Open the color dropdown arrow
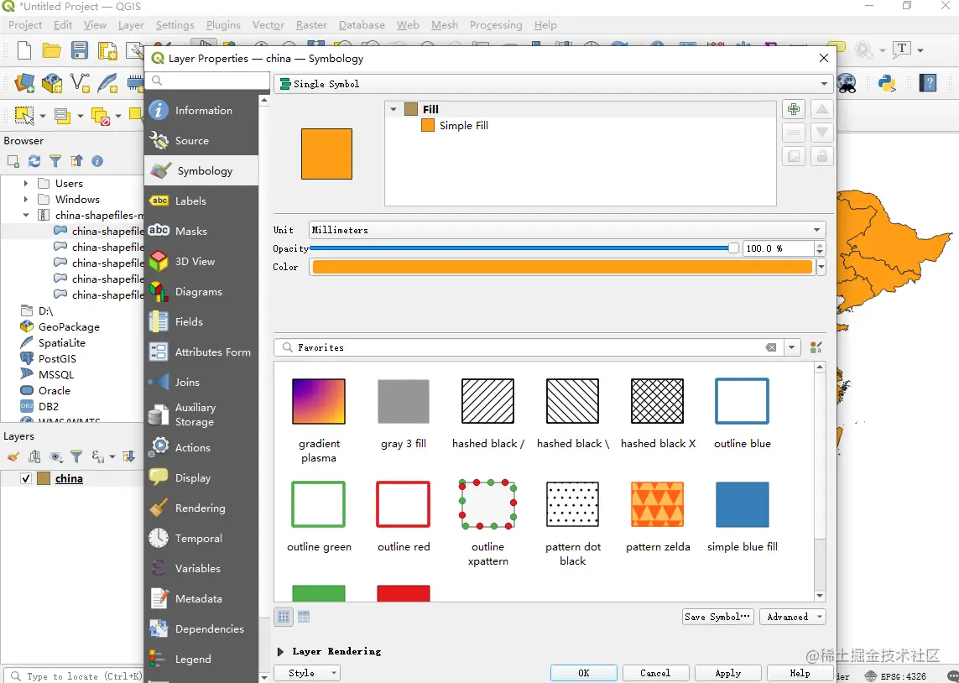Image resolution: width=959 pixels, height=683 pixels. [x=821, y=267]
